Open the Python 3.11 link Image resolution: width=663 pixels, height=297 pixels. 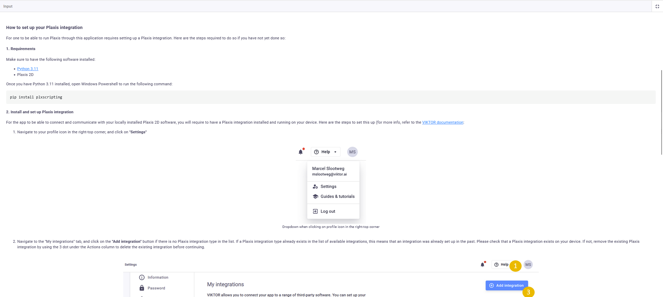(28, 69)
